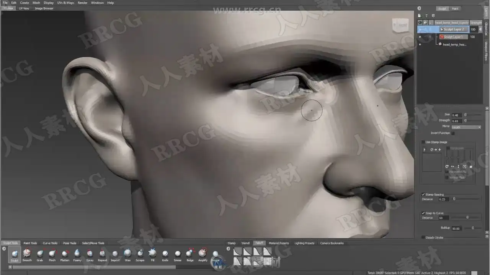Collapse the right panel using round arrow button
Screen dimensions: 490x275
[419, 8]
